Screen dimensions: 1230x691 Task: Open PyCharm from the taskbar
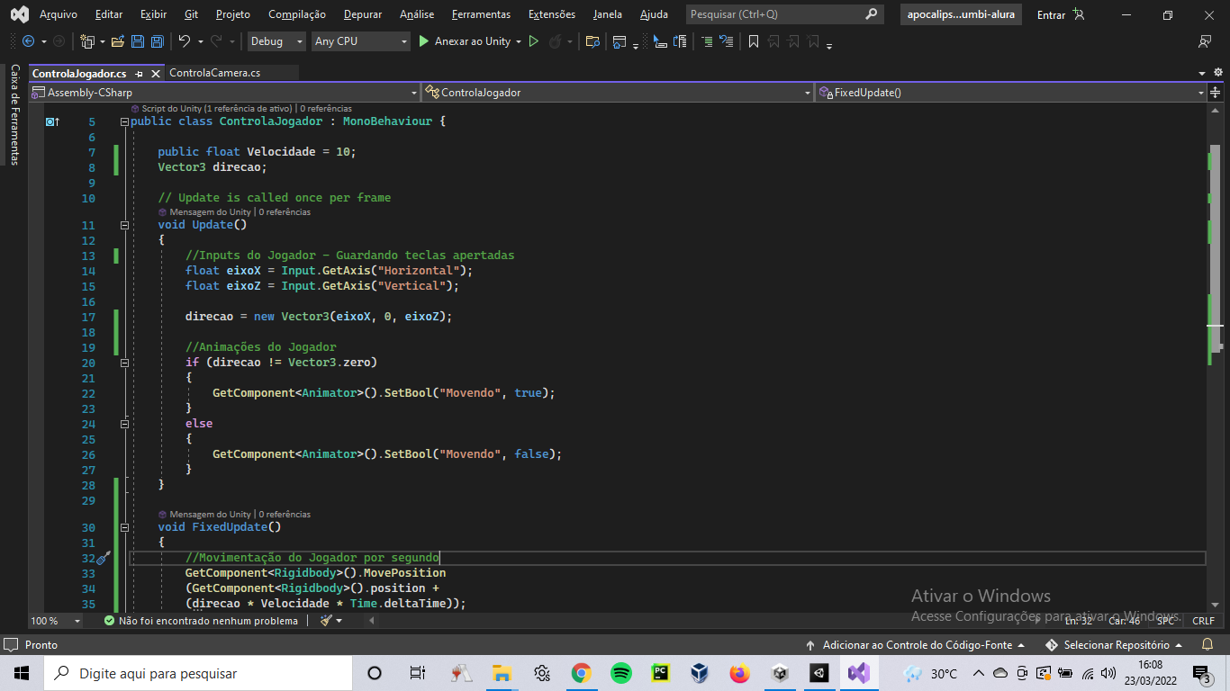(660, 673)
